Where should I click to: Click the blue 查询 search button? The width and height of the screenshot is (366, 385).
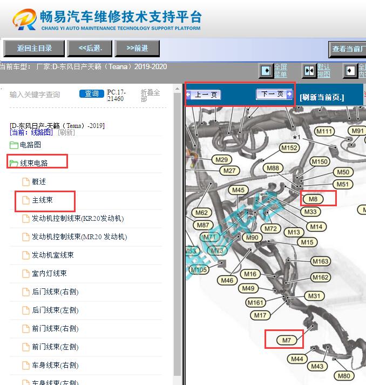tap(92, 93)
